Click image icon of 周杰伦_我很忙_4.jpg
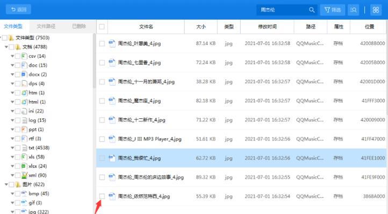Viewport: 388px width, 214px height. click(x=112, y=158)
